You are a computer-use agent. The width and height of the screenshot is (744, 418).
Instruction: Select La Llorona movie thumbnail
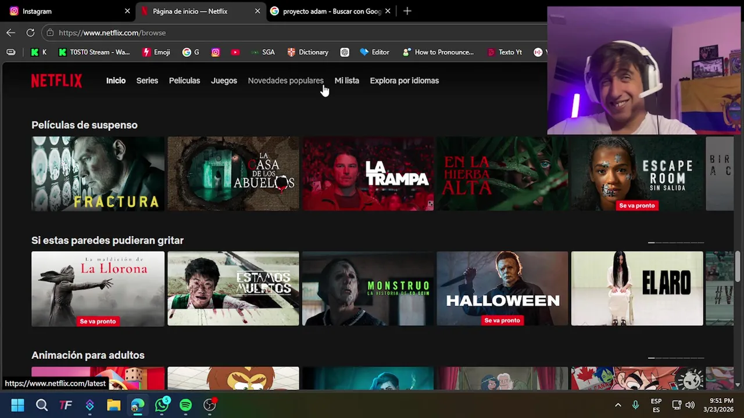tap(98, 289)
